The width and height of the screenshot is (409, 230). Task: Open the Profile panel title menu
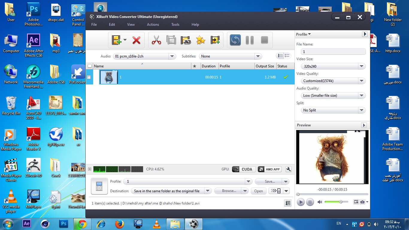pos(303,34)
